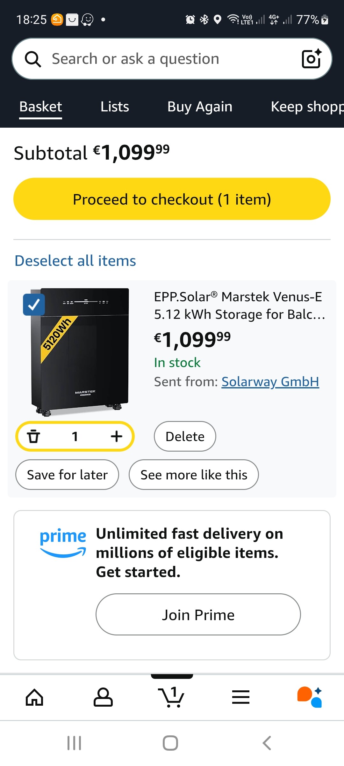The width and height of the screenshot is (344, 766).
Task: Tap the camera lens search icon
Action: pyautogui.click(x=311, y=59)
